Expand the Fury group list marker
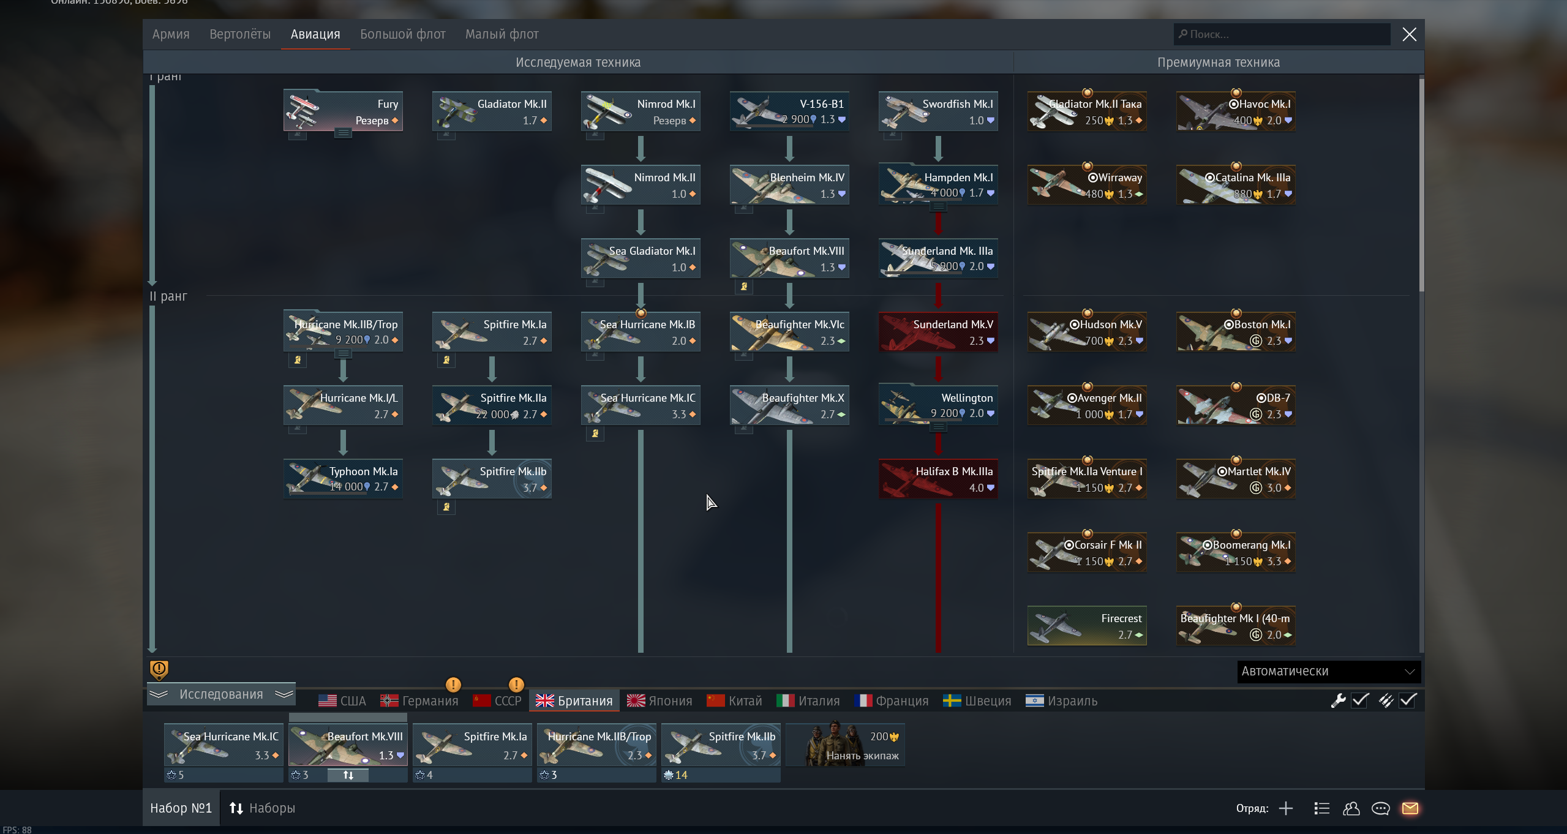The width and height of the screenshot is (1567, 834). click(x=344, y=133)
